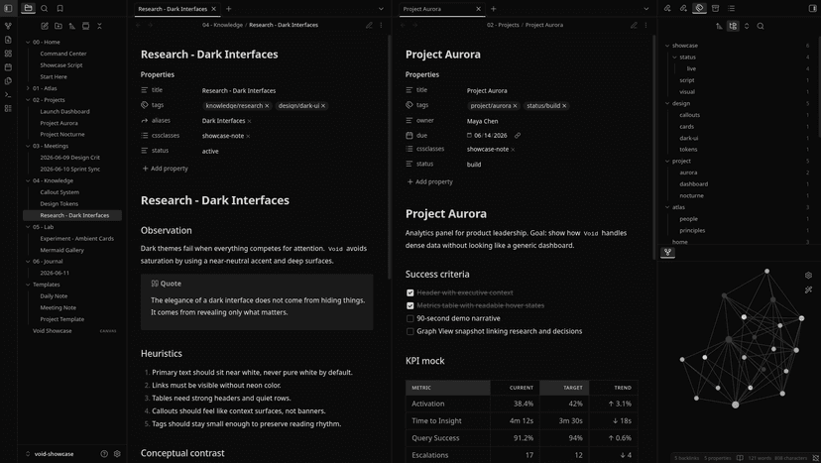The height and width of the screenshot is (463, 821).
Task: Collapse all folders in file explorer
Action: point(99,26)
